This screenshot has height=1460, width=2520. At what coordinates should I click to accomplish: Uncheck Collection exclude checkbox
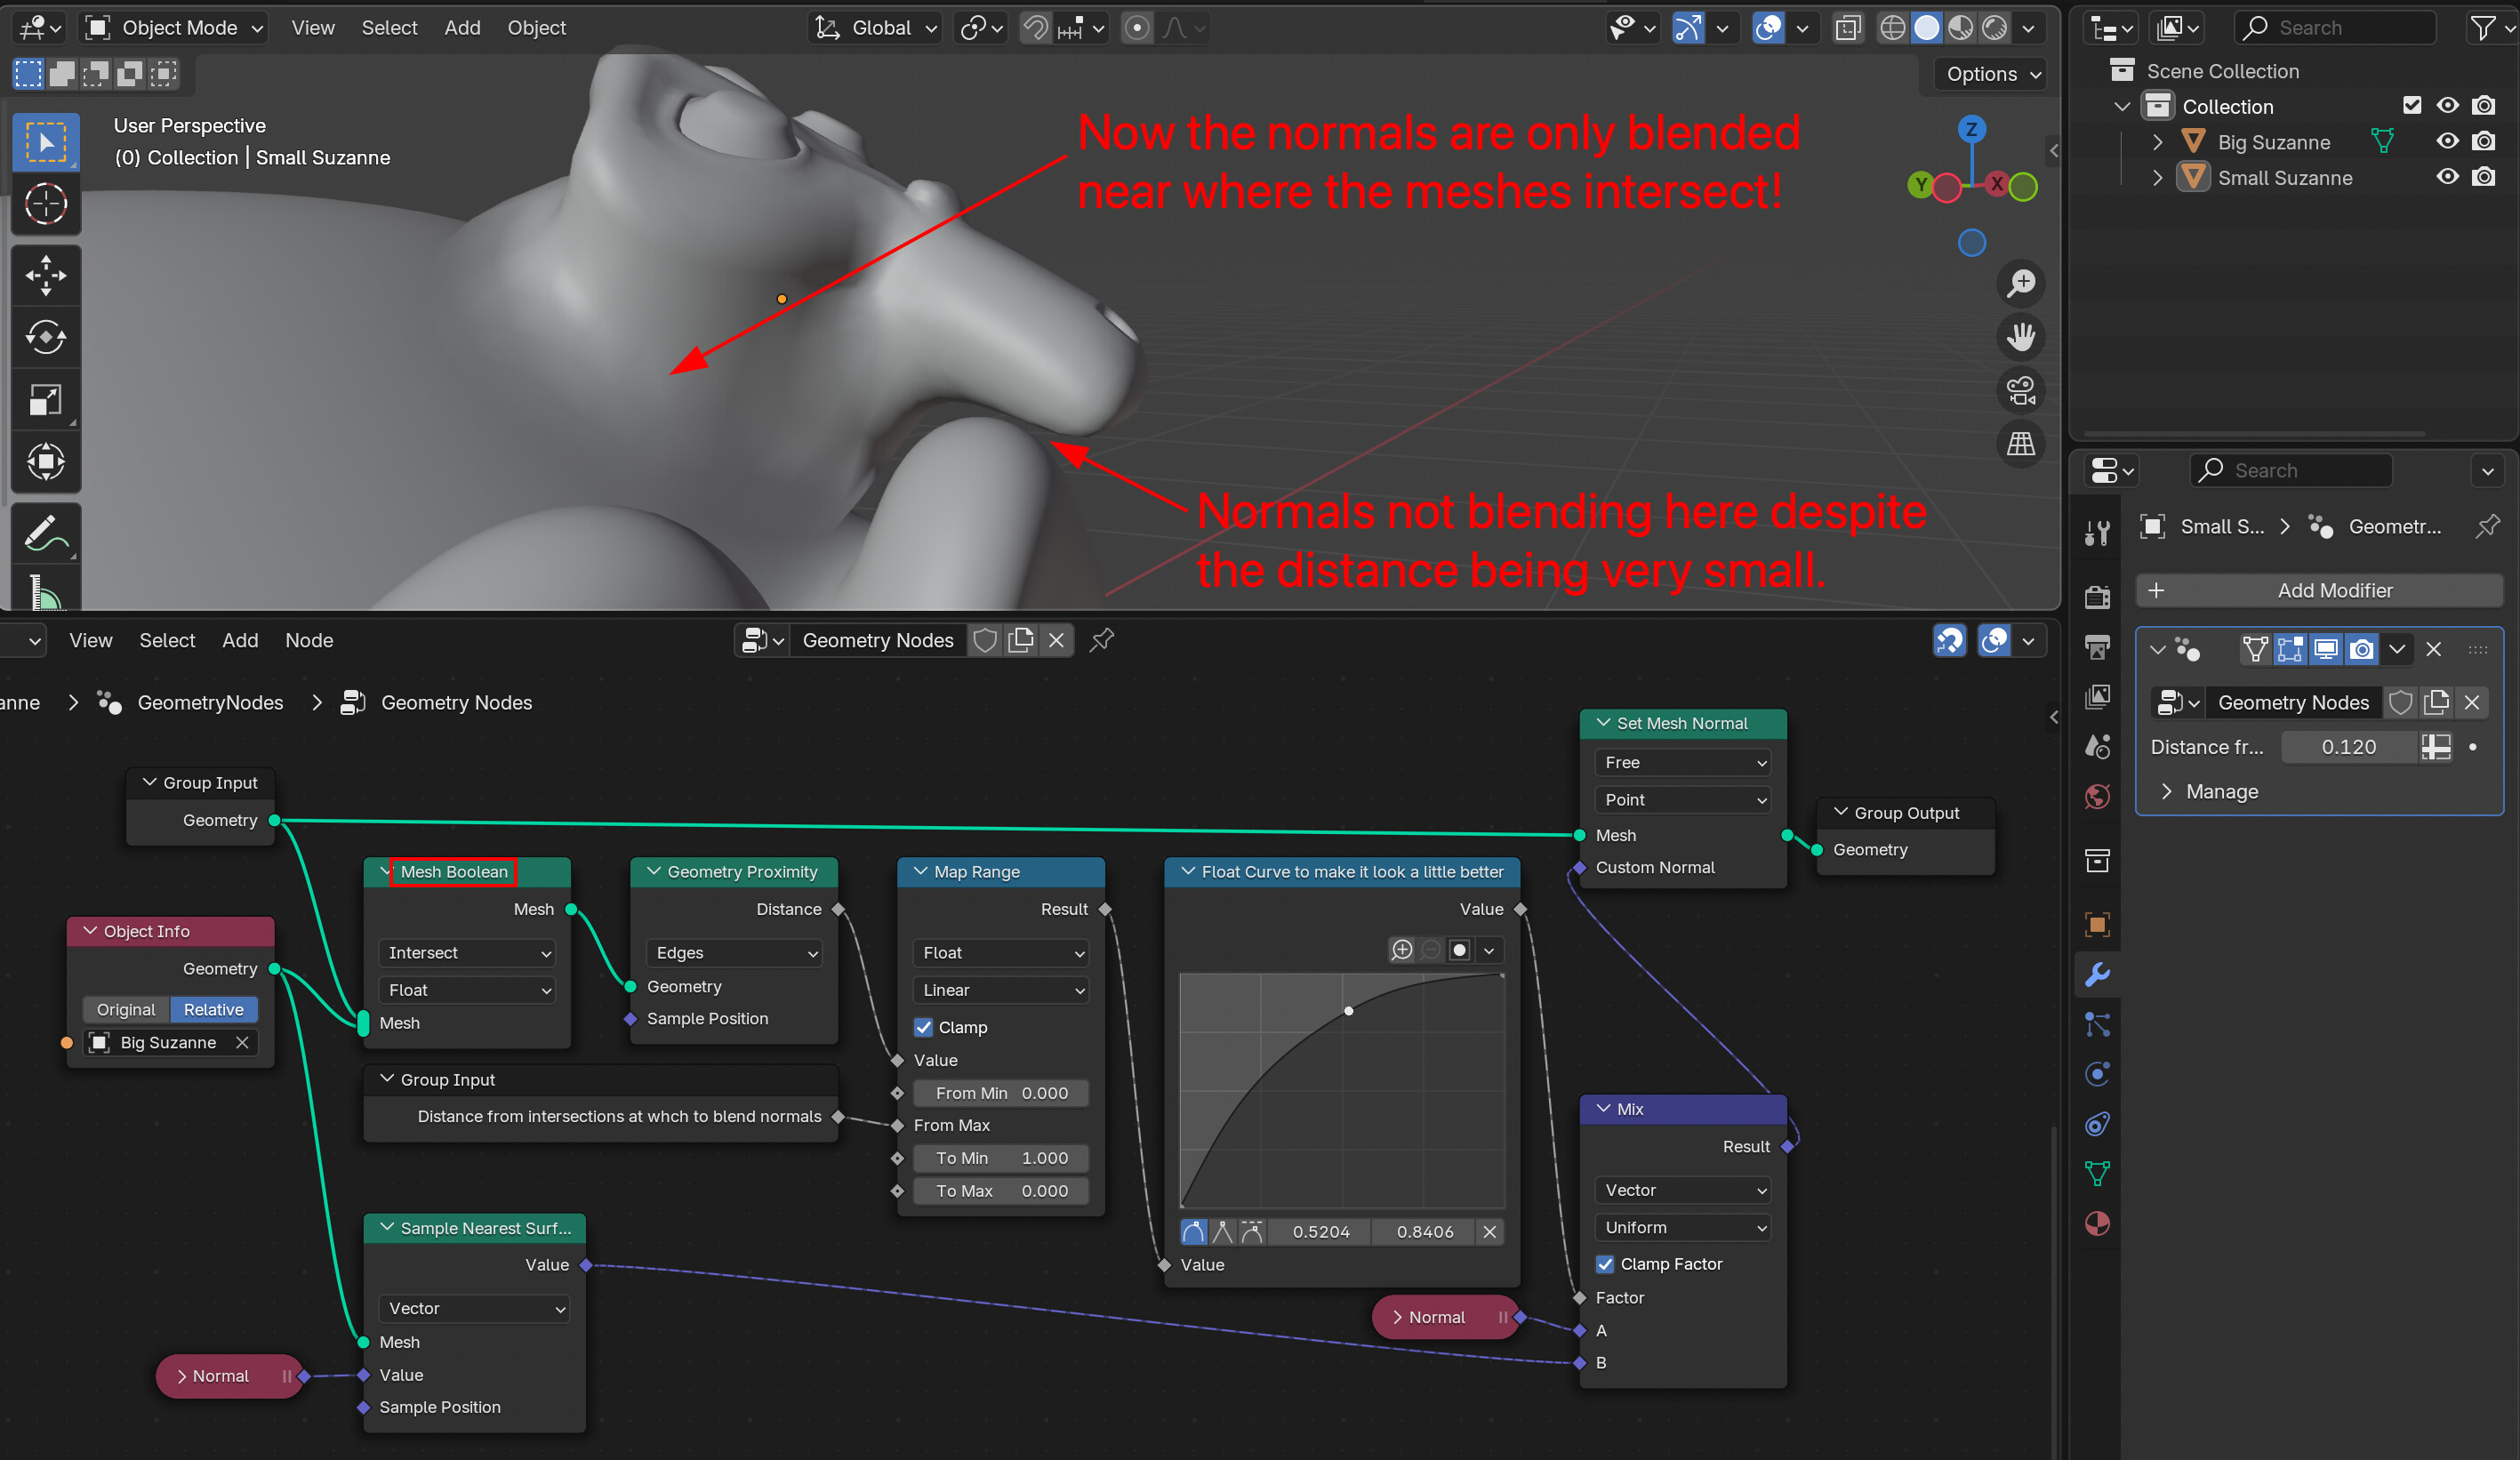(2412, 106)
